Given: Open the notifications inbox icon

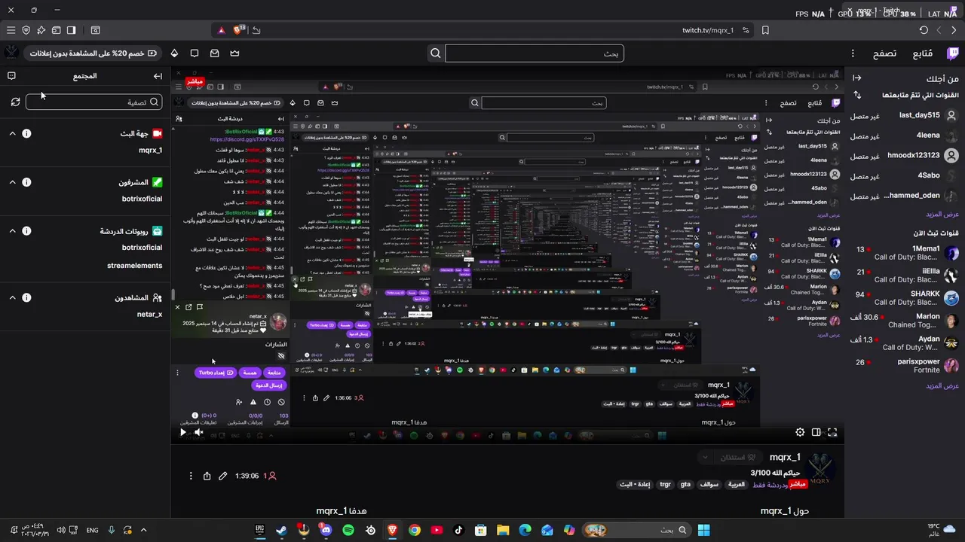Looking at the screenshot, I should click(x=215, y=53).
